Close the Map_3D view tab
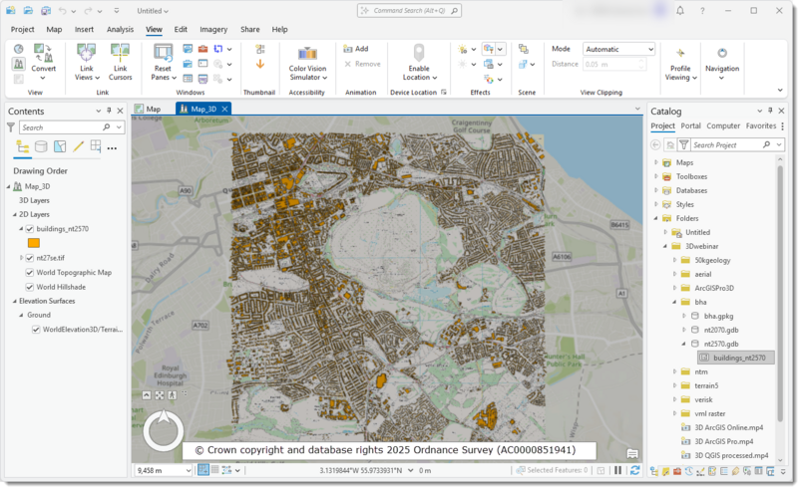798x487 pixels. 224,109
